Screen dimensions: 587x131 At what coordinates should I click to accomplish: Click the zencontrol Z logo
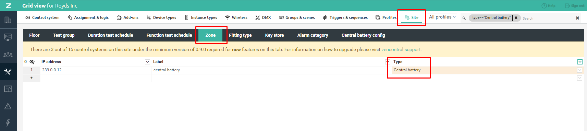click(x=9, y=6)
